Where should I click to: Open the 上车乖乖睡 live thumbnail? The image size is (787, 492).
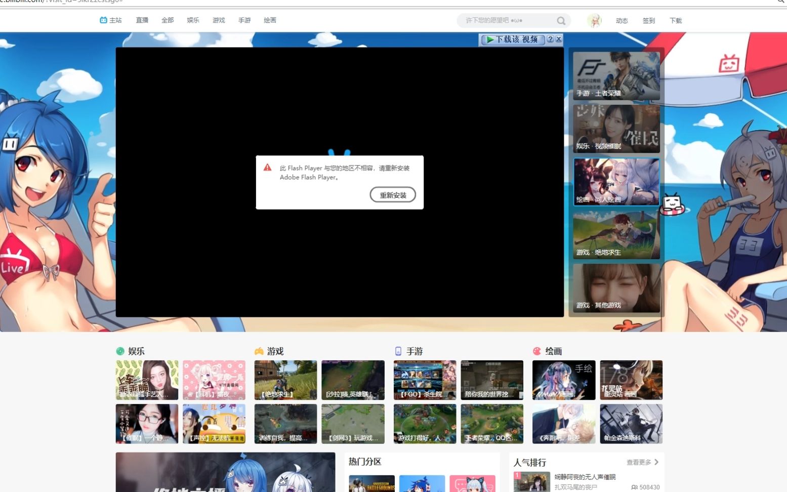tap(147, 380)
